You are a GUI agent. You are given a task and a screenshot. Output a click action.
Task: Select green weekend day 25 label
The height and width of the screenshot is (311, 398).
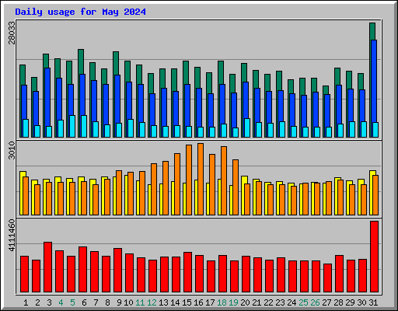pyautogui.click(x=303, y=302)
